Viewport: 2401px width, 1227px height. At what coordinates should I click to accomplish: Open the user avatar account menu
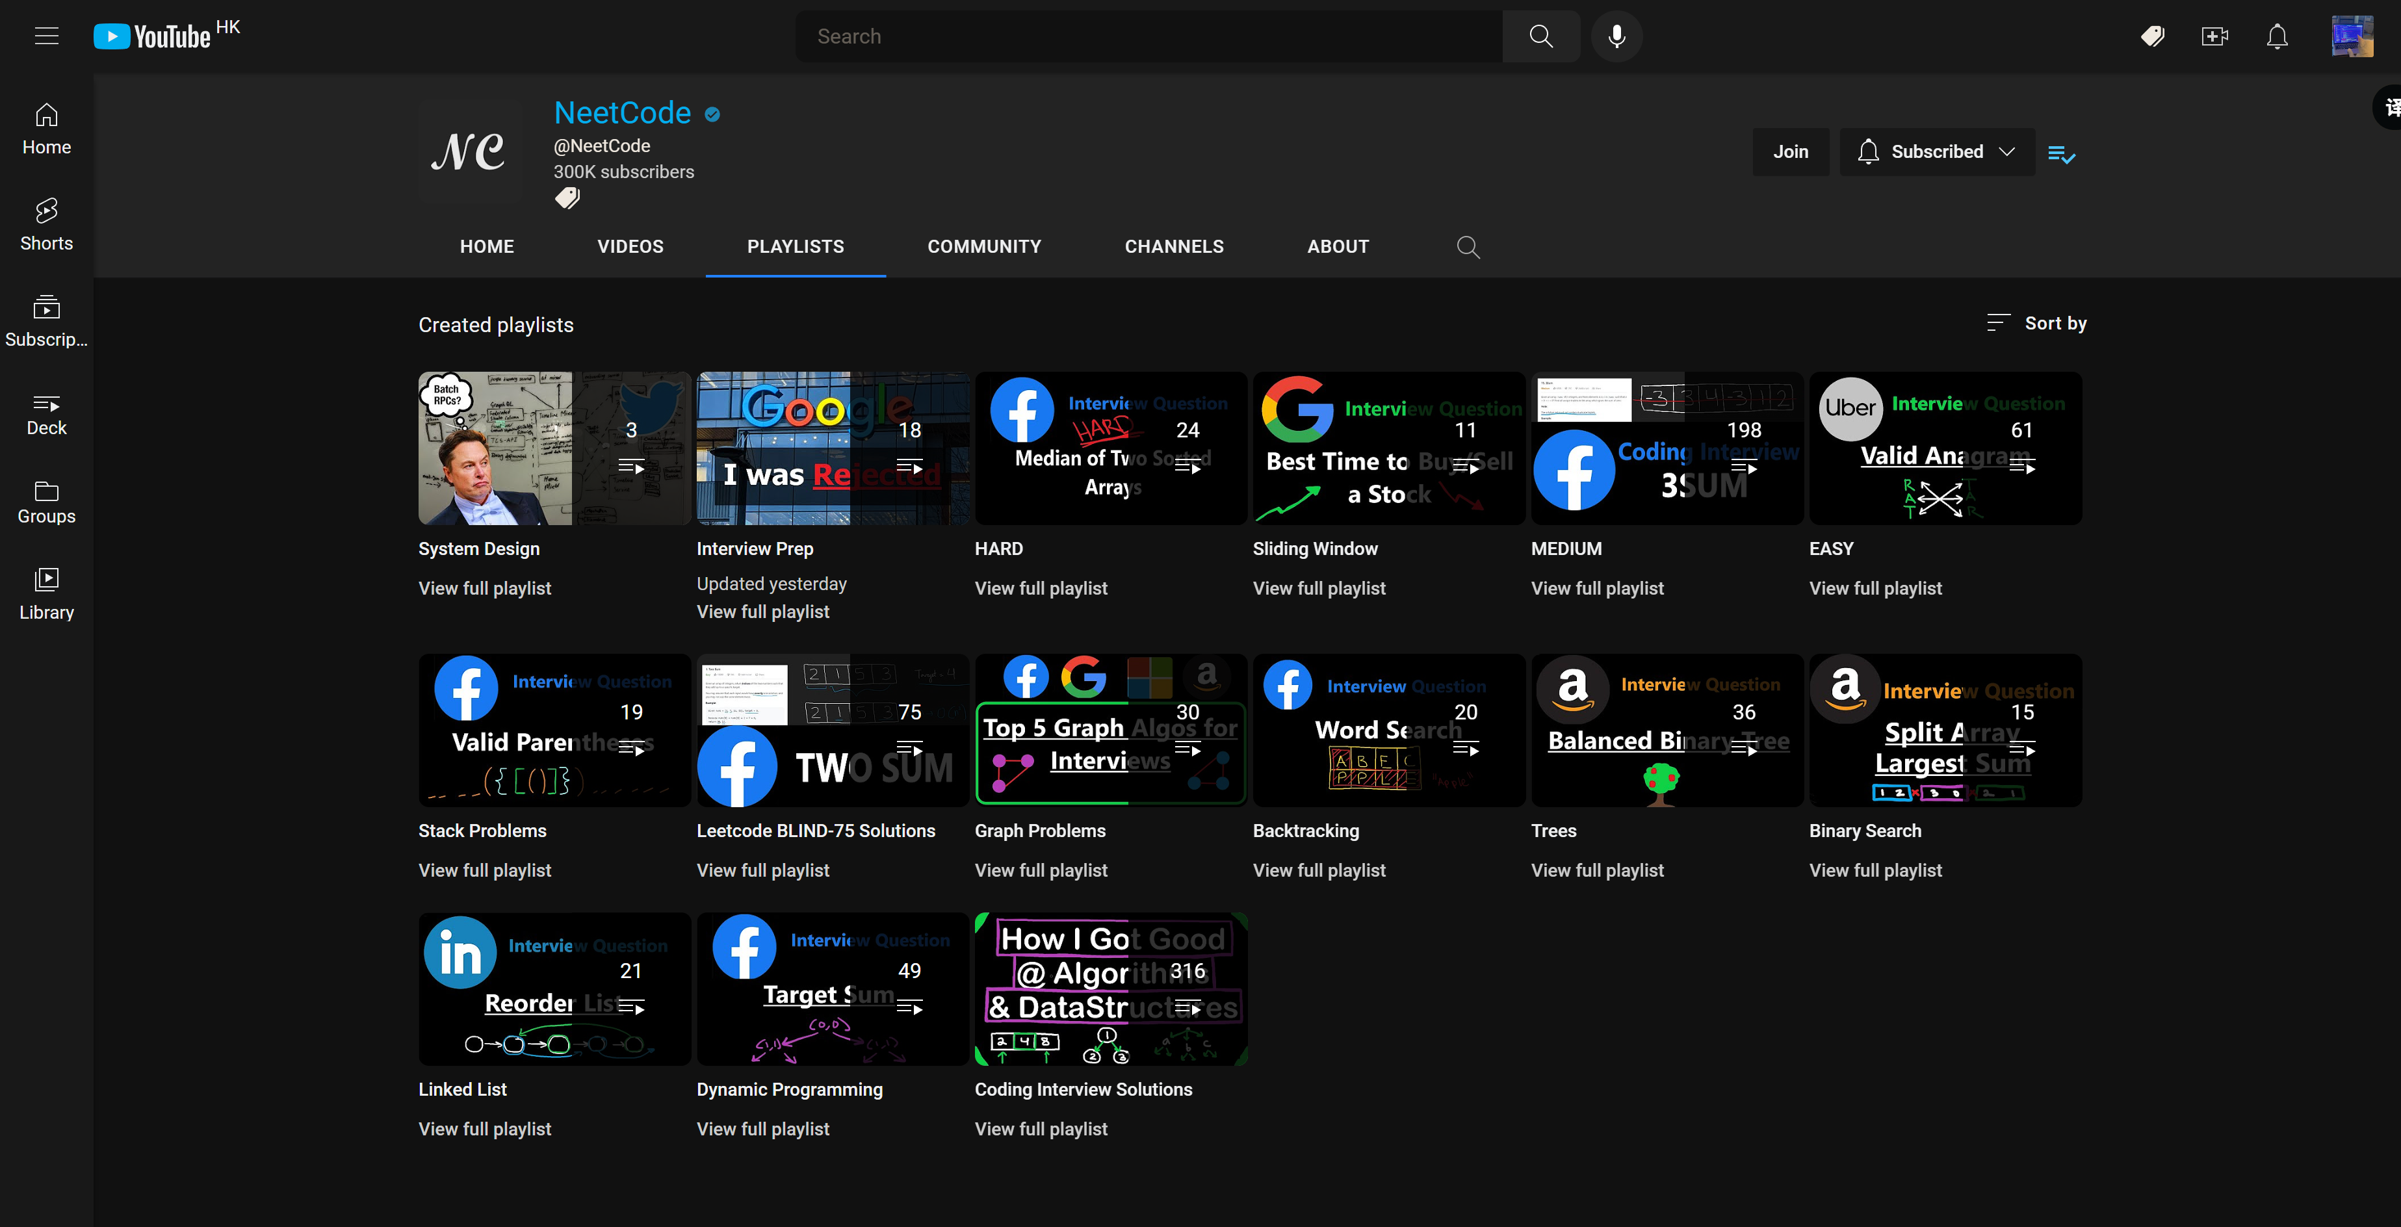(x=2352, y=36)
